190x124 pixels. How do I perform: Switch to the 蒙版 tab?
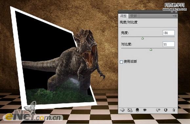pyautogui.click(x=134, y=16)
